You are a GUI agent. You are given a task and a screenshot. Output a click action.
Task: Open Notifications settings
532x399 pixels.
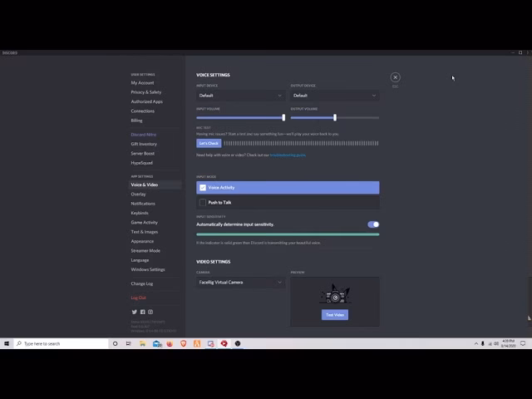[x=143, y=204]
